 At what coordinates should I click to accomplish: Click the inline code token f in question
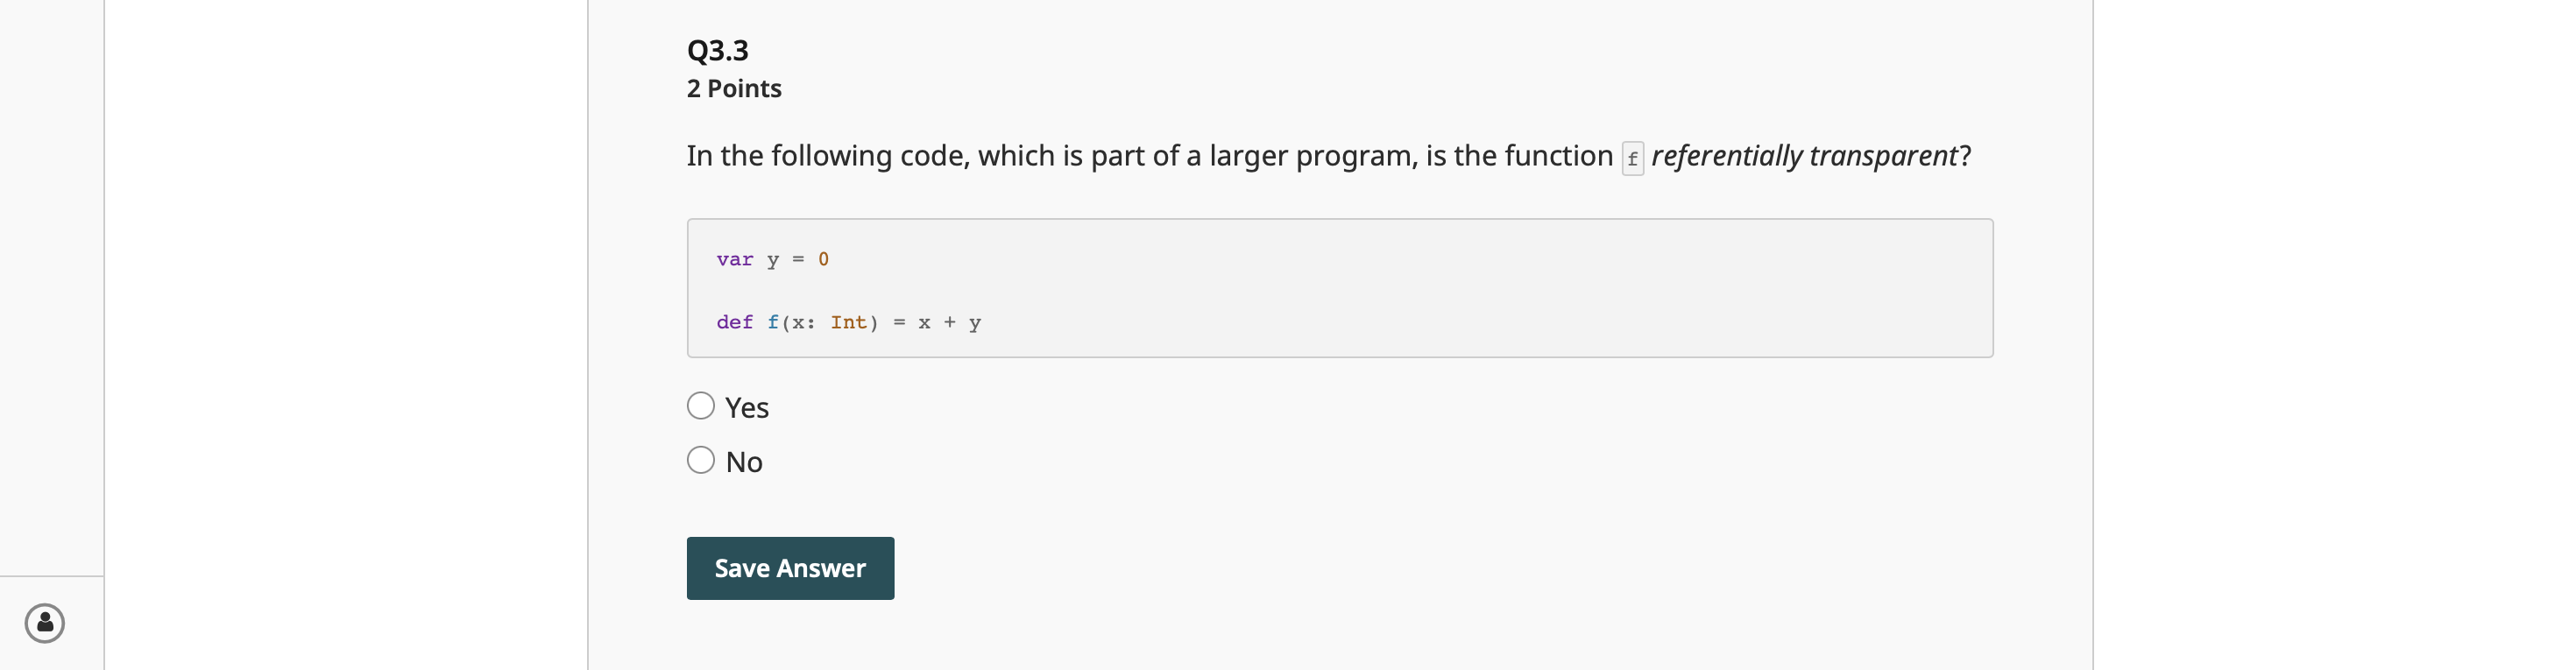pyautogui.click(x=1632, y=158)
